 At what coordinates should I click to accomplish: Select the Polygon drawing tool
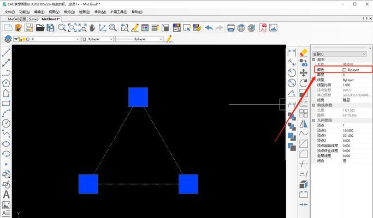tap(6, 83)
